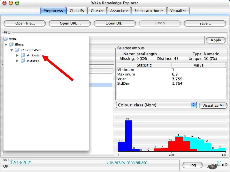Click the Name: petallength text

(140, 54)
